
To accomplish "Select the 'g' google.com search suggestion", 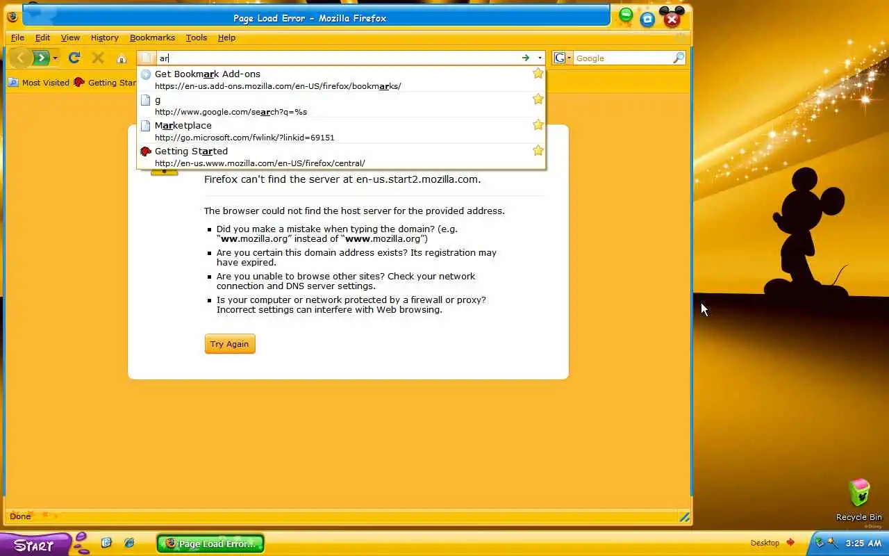I will [341, 106].
